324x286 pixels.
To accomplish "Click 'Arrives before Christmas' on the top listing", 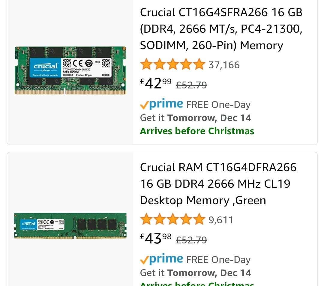I will (x=197, y=131).
